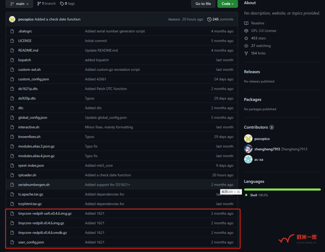
Task: Open the main branch dropdown
Action: click(x=19, y=3)
